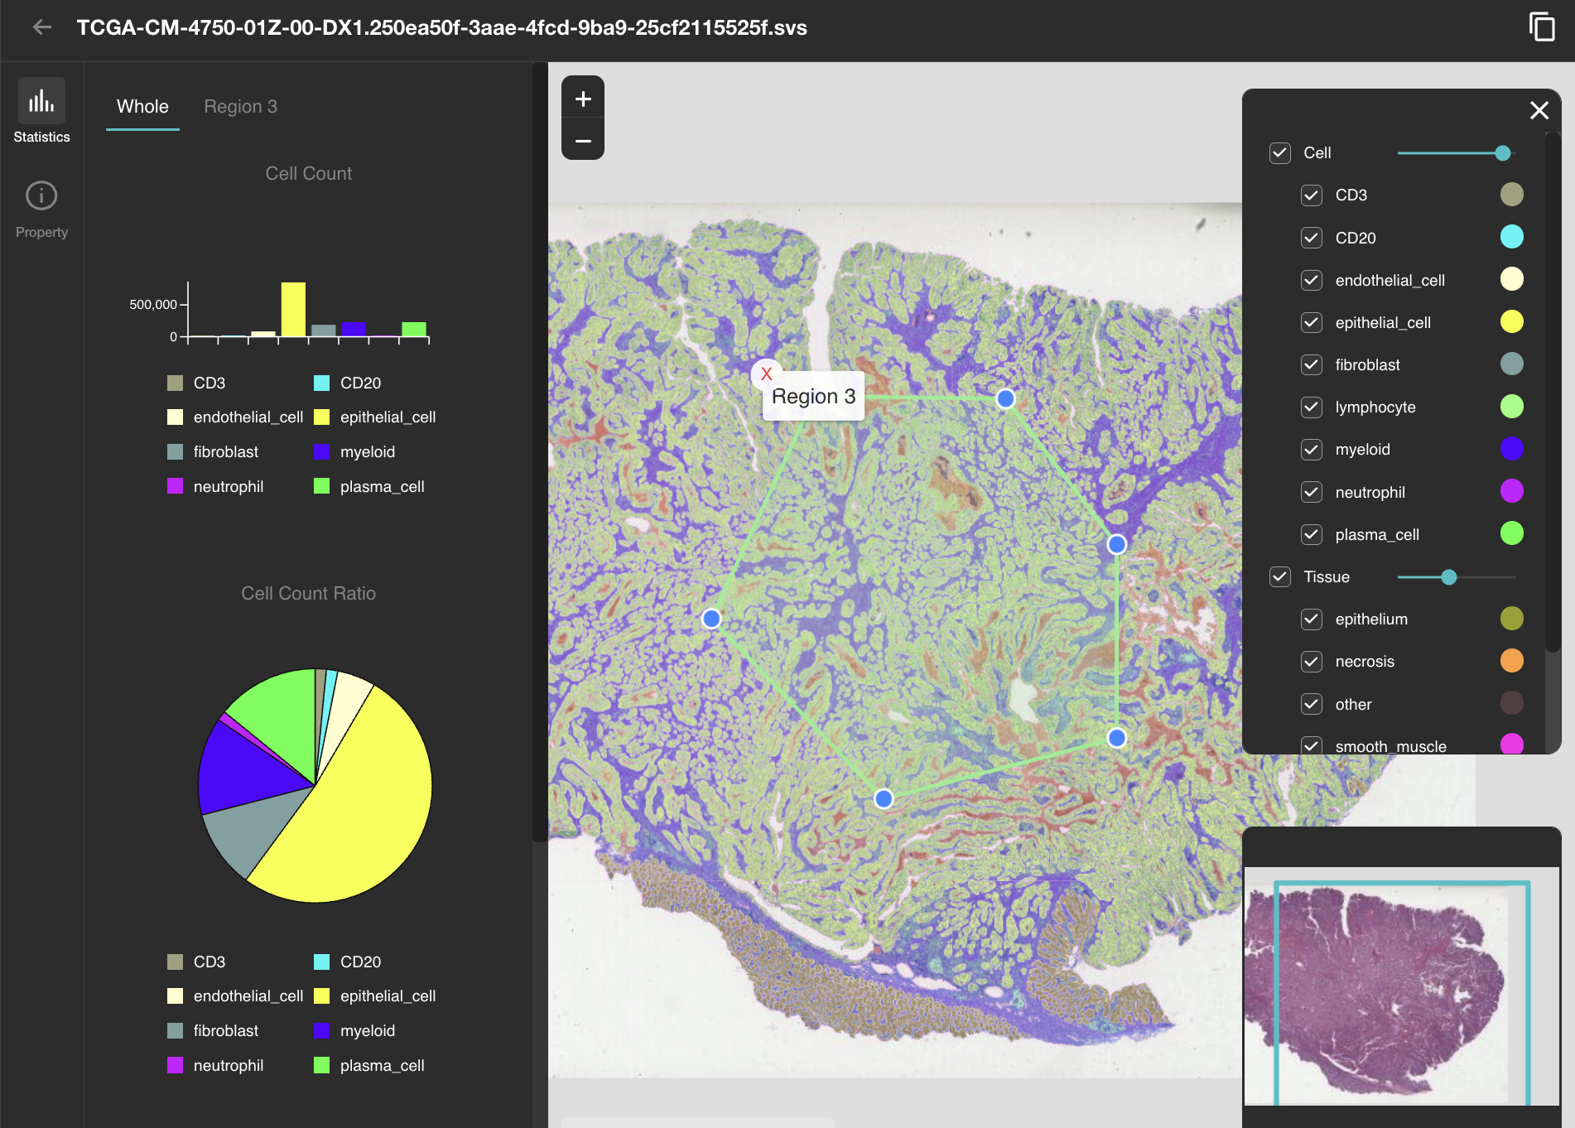The width and height of the screenshot is (1575, 1128).
Task: Click the Region 3 label on slide
Action: [813, 397]
